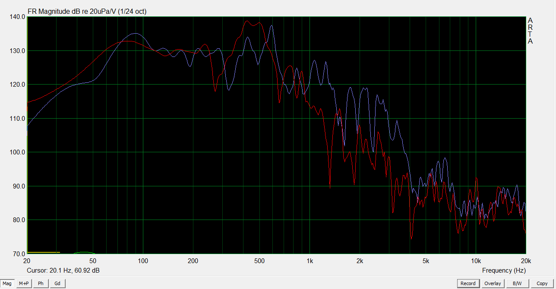Toggle the B/W color mode
This screenshot has height=289, width=556.
[517, 283]
